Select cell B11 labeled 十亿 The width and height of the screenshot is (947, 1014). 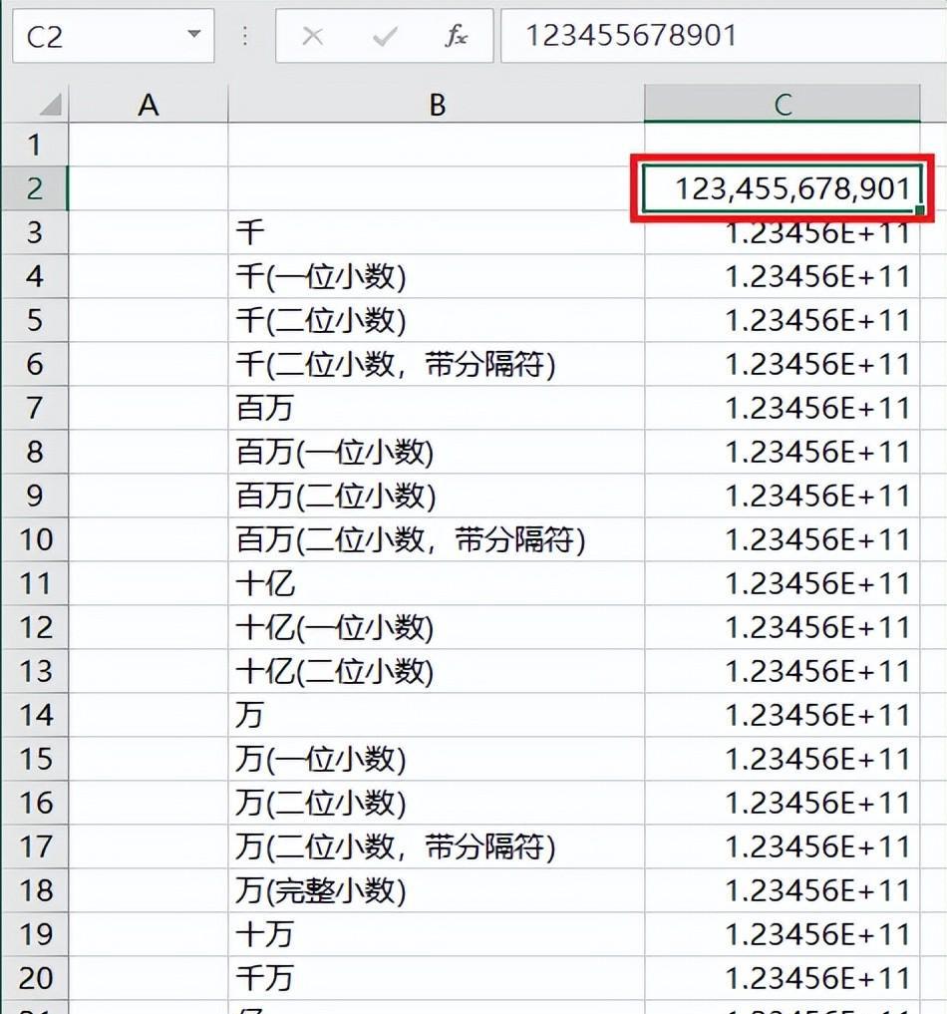pyautogui.click(x=437, y=583)
